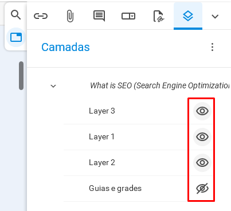231x211 pixels.
Task: Select the Layer 3 row label
Action: [102, 111]
